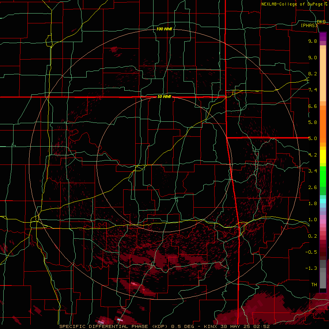329x329 pixels.
Task: Click the 2.6 value on color scale
Action: [x=313, y=188]
